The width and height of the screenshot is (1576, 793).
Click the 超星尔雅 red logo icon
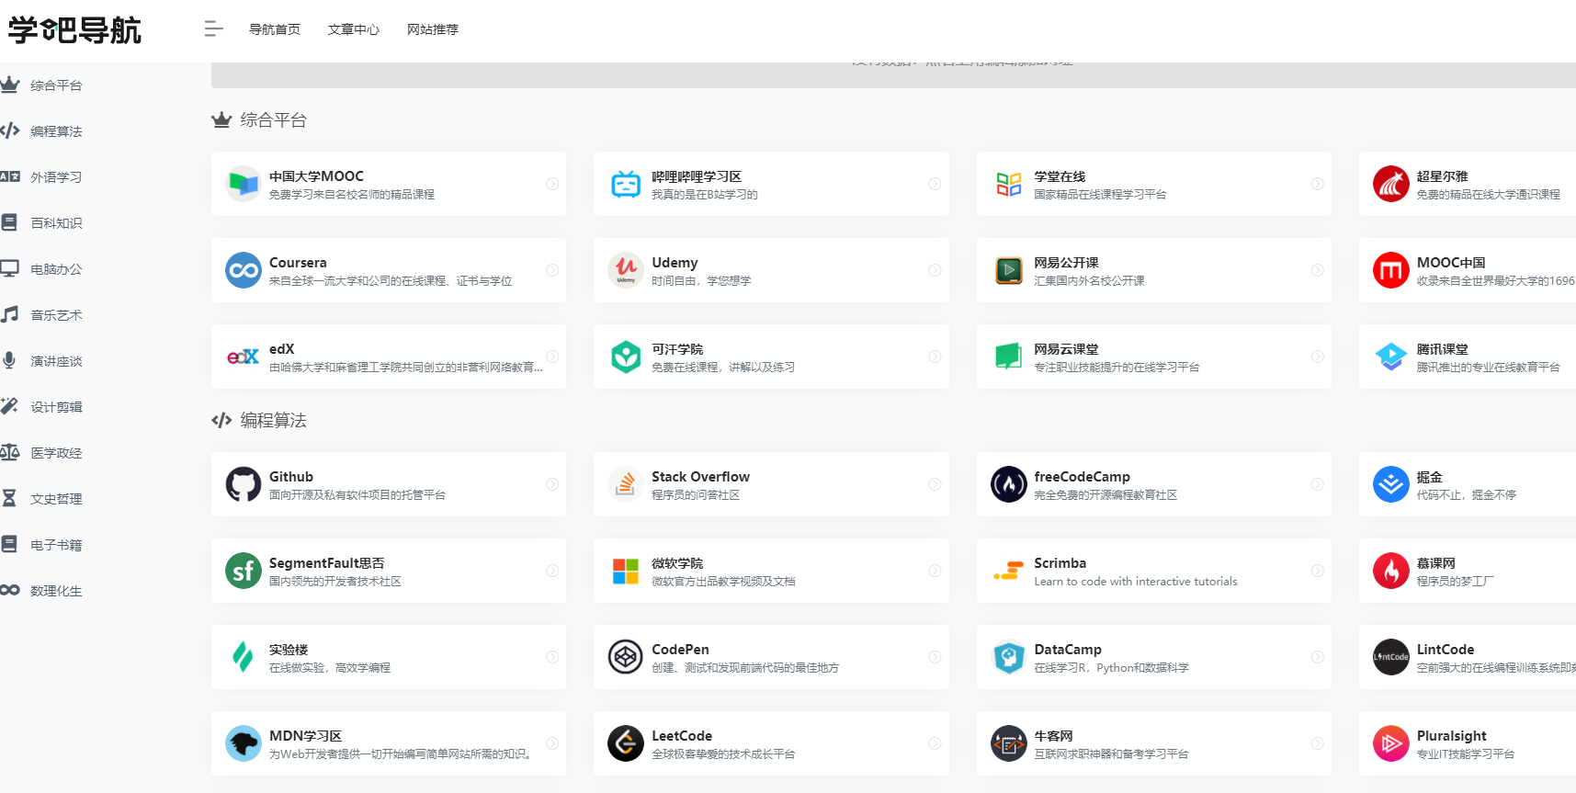click(x=1391, y=184)
